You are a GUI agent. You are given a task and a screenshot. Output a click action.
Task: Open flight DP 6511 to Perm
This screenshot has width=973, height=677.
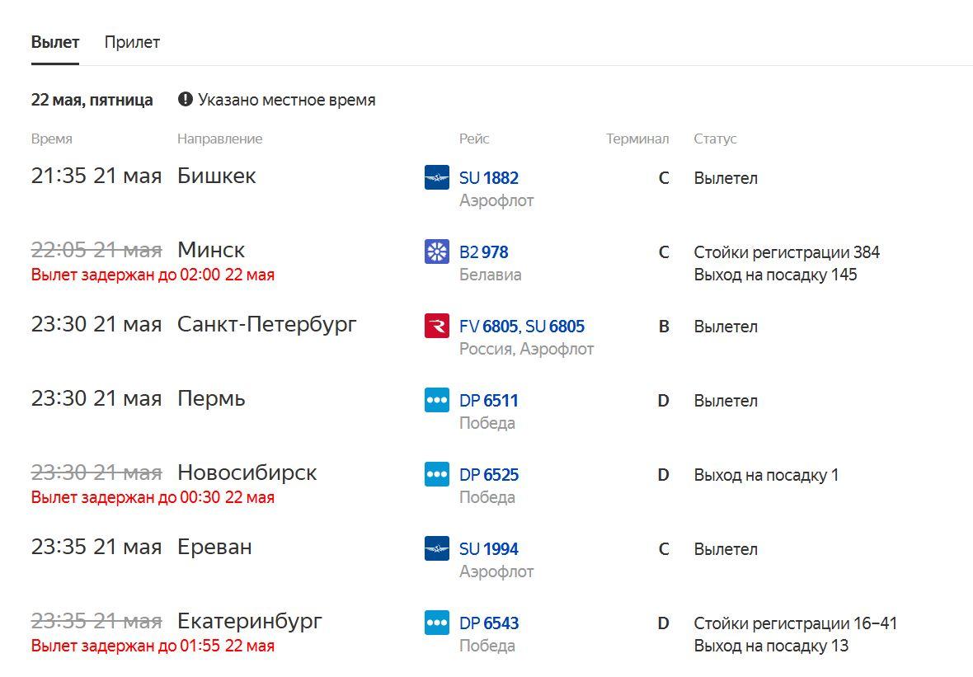(488, 401)
